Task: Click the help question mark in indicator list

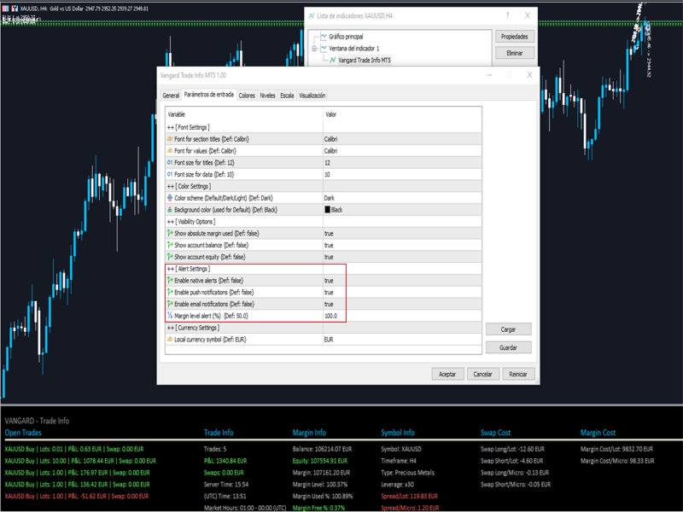Action: coord(507,15)
